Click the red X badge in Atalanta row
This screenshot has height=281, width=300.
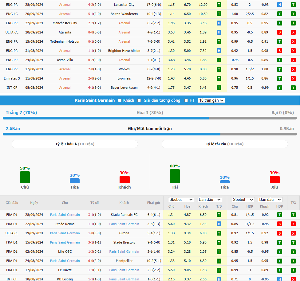click(293, 32)
